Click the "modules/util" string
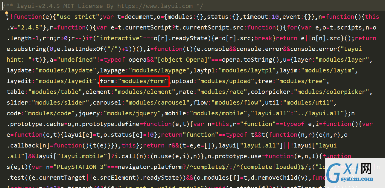Image resolution: width=385 pixels, height=188 pixels. pyautogui.click(x=308, y=102)
